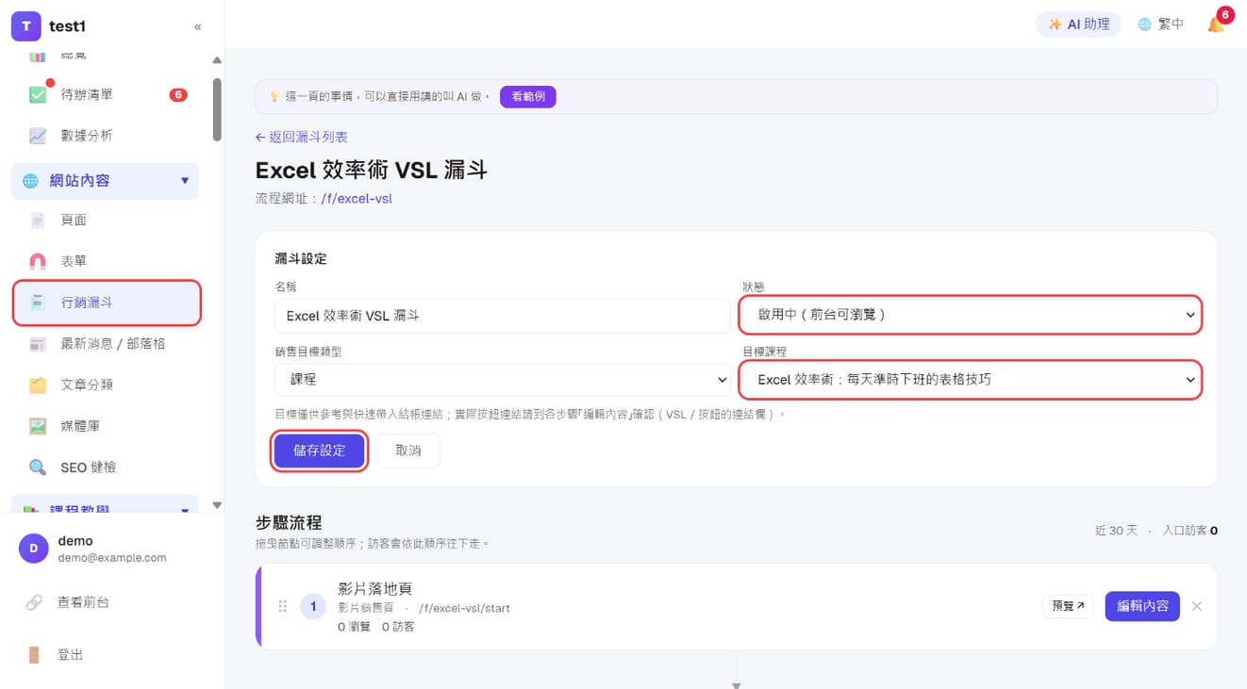Click the purple T workspace logo
This screenshot has width=1247, height=689.
tap(25, 26)
